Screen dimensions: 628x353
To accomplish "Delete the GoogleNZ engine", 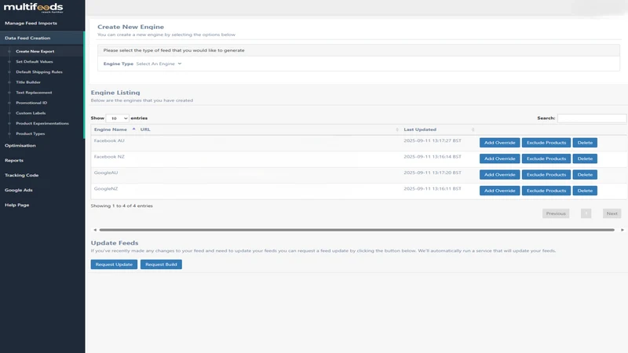I will point(585,191).
